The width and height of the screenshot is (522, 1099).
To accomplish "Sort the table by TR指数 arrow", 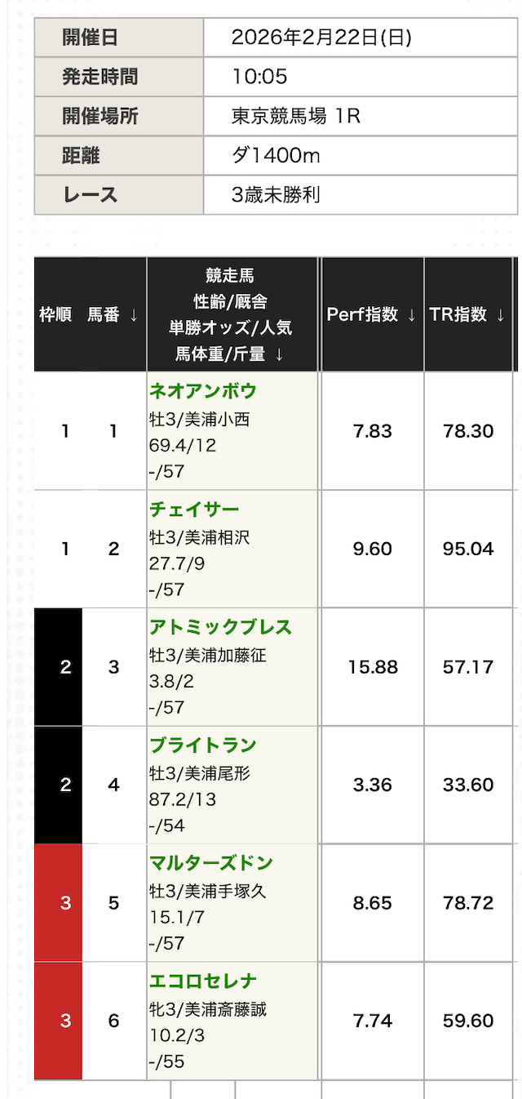I will [500, 315].
